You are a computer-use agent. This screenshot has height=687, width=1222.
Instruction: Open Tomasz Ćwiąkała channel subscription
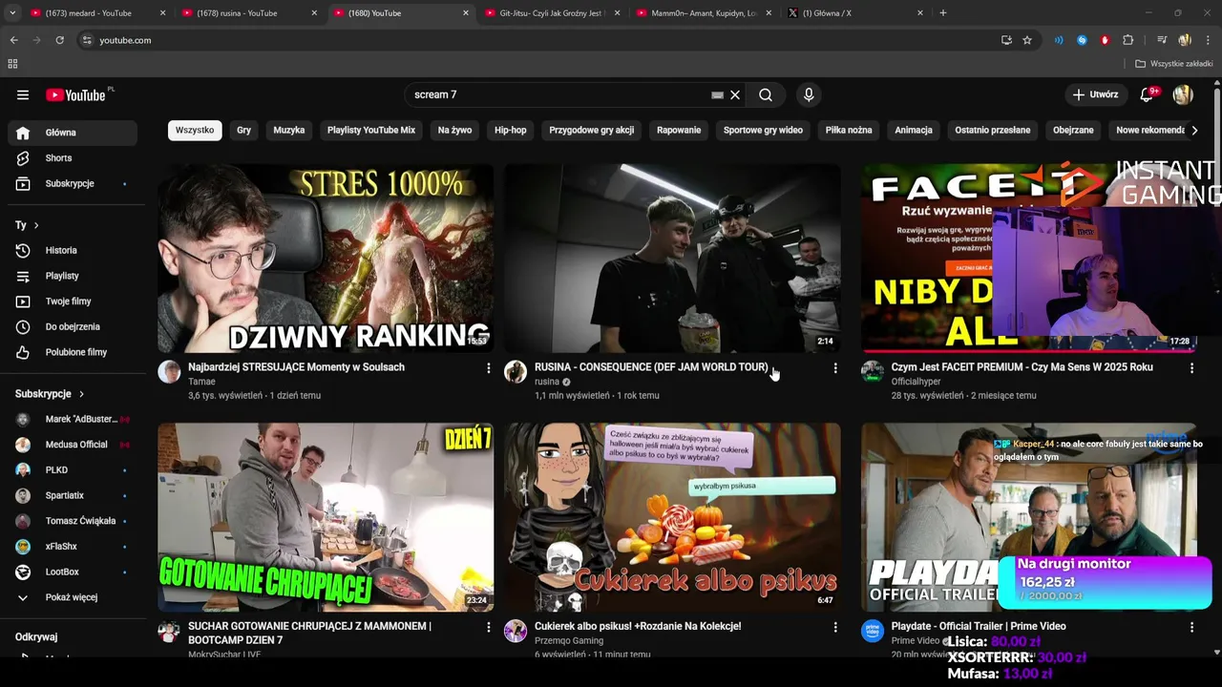click(73, 521)
